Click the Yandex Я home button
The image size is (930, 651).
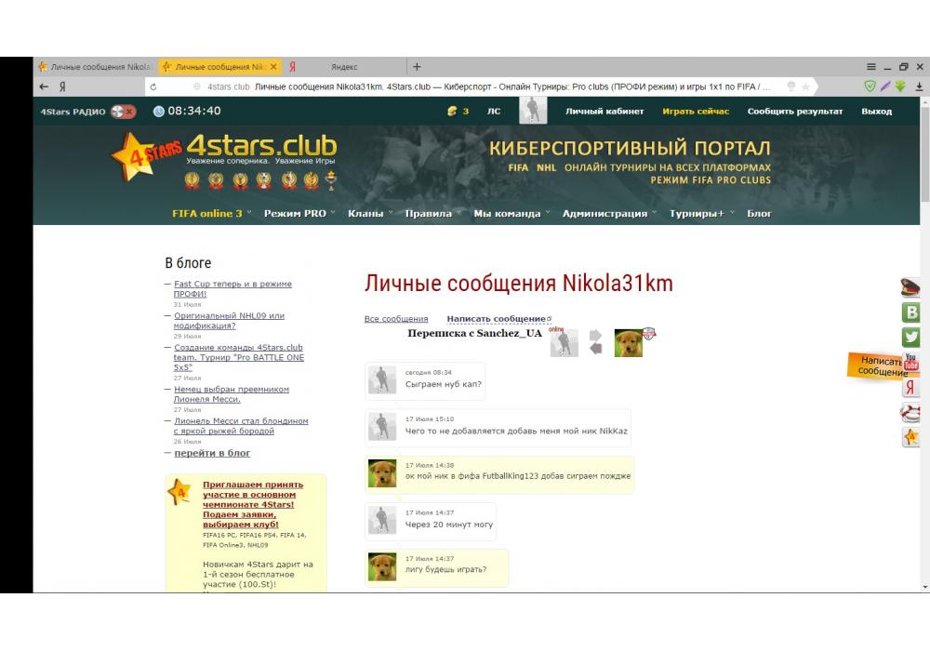click(x=61, y=86)
